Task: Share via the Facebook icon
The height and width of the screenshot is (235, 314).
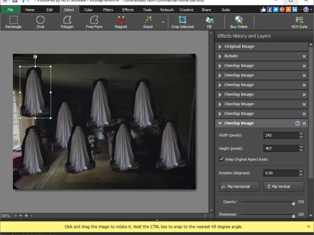Action: pyautogui.click(x=270, y=9)
